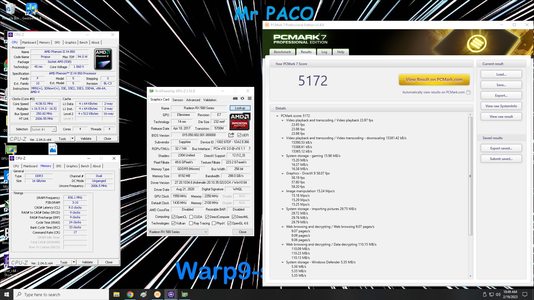Image resolution: width=534 pixels, height=300 pixels.
Task: Click Export... button in PCMark 7
Action: pyautogui.click(x=501, y=96)
